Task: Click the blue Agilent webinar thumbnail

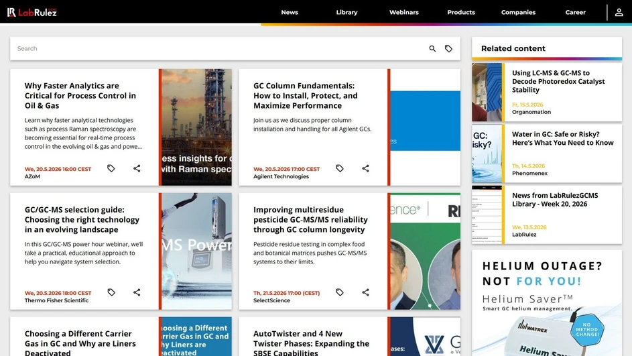Action: click(425, 127)
